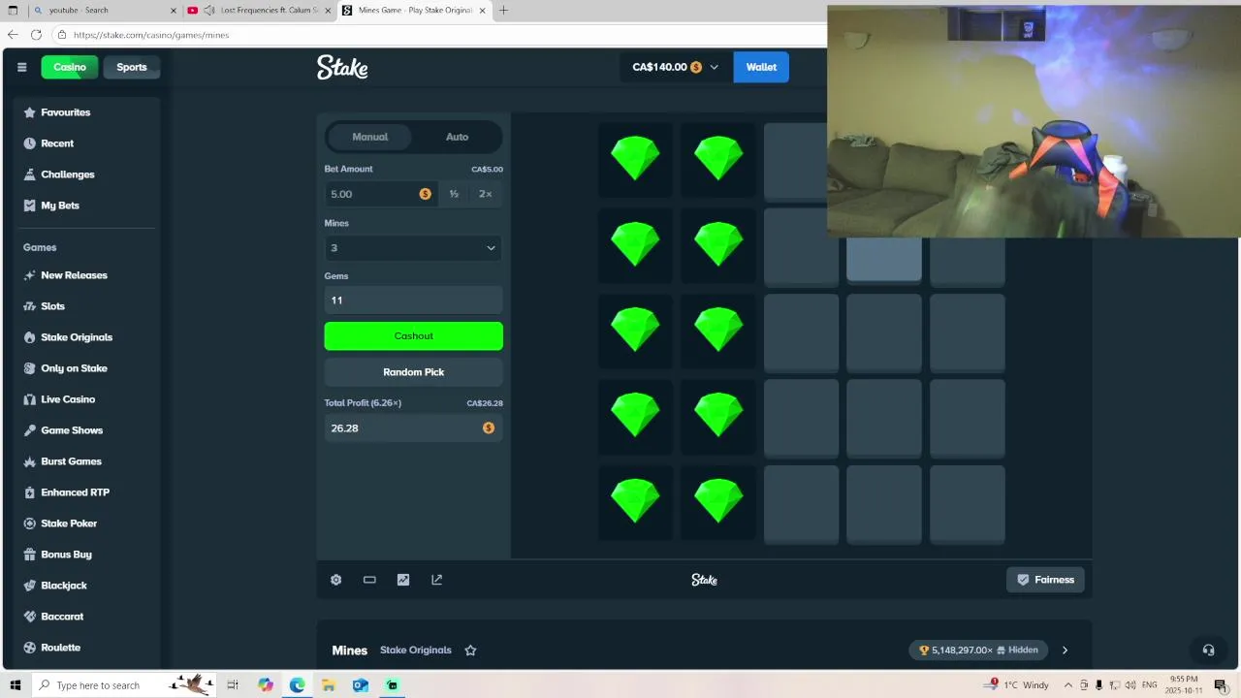Switch to the Casino section

[x=70, y=67]
